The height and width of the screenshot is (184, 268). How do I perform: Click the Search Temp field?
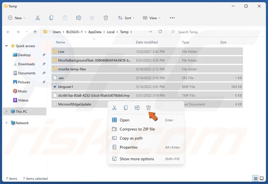[x=215, y=32]
